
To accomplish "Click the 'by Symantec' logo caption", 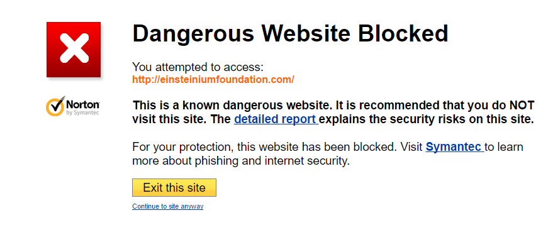I will (x=82, y=113).
